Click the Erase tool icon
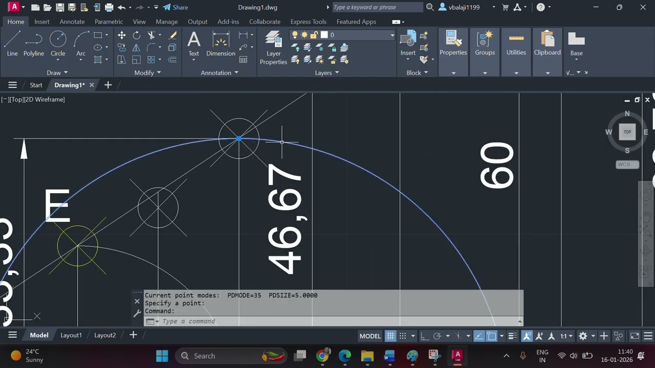 [x=172, y=35]
